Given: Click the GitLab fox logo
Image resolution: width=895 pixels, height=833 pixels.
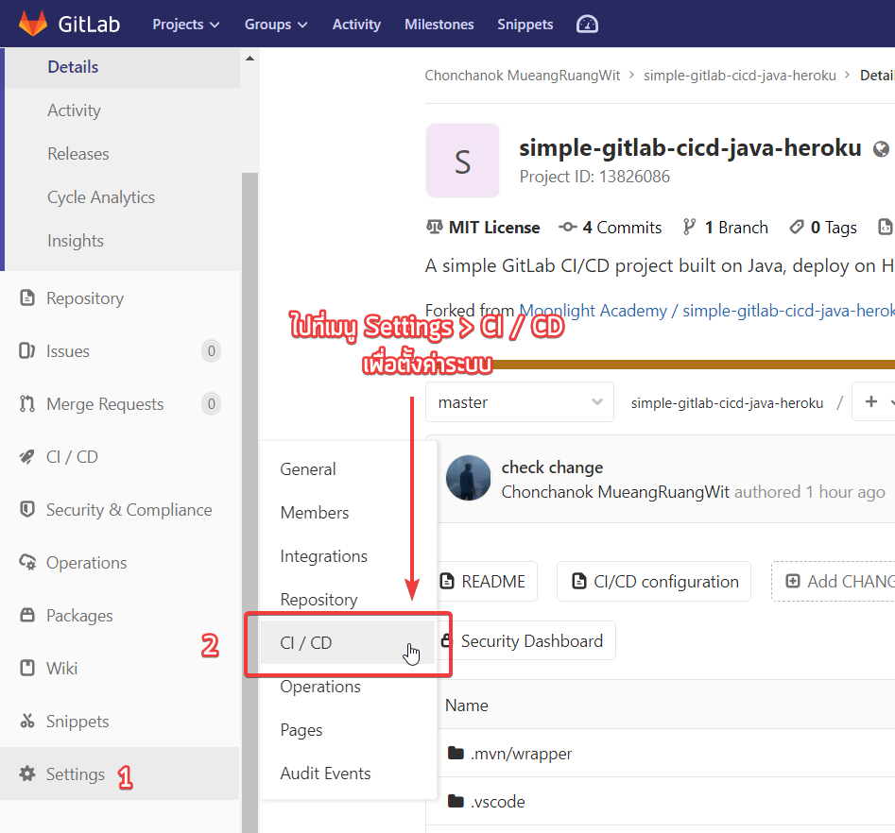Looking at the screenshot, I should click(x=32, y=24).
